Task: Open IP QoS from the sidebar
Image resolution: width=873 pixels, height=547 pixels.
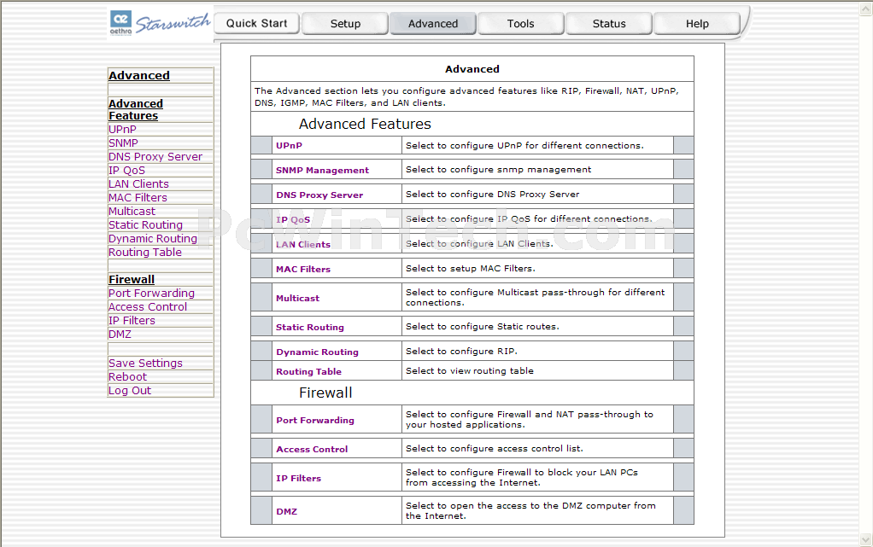Action: [x=127, y=171]
